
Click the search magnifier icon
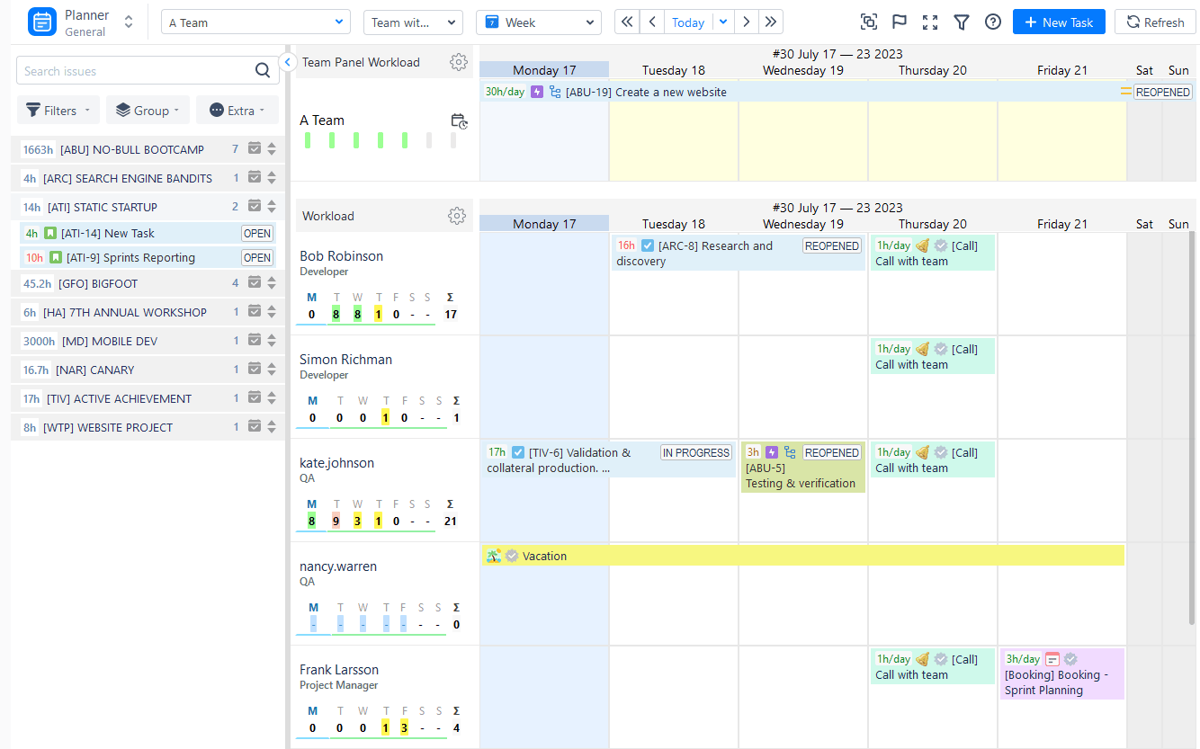coord(262,70)
